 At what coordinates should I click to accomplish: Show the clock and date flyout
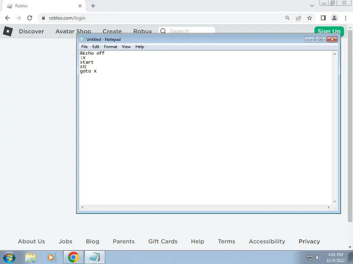[335, 257]
